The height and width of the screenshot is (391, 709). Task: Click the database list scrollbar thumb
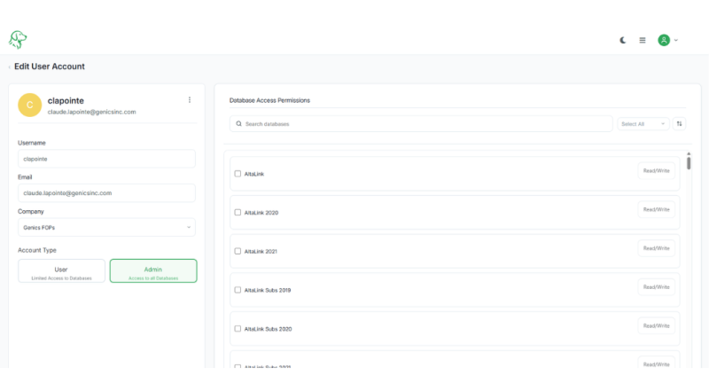pyautogui.click(x=689, y=163)
